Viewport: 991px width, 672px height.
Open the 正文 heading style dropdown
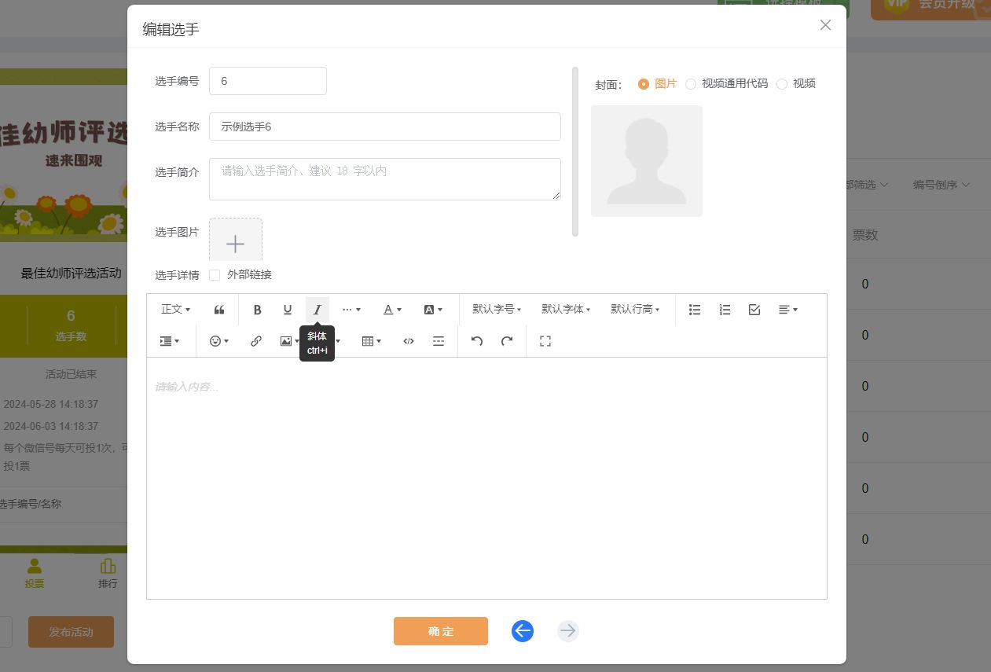coord(176,310)
